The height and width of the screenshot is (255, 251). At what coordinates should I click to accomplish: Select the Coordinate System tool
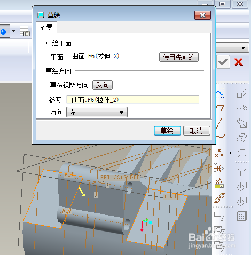[x=219, y=168]
